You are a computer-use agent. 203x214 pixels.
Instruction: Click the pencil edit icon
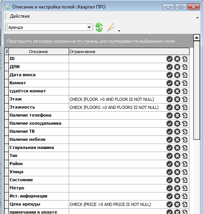111,27
